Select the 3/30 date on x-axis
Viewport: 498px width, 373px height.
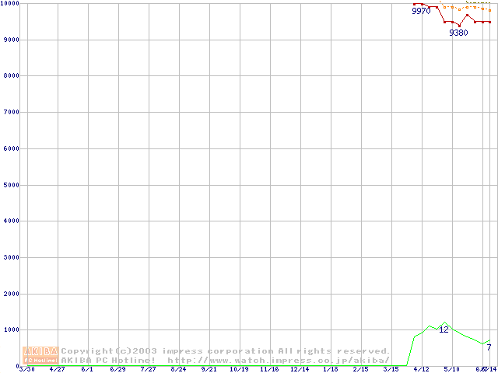click(26, 370)
